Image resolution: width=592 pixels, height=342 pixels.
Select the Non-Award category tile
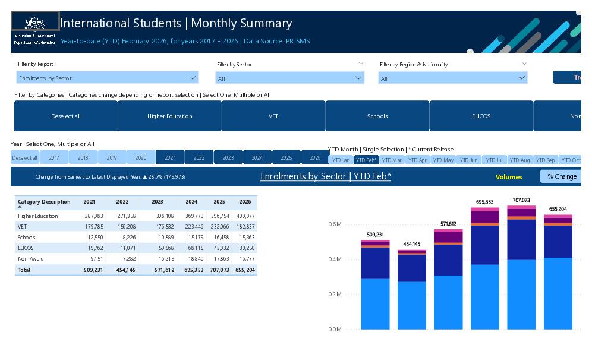click(558, 116)
